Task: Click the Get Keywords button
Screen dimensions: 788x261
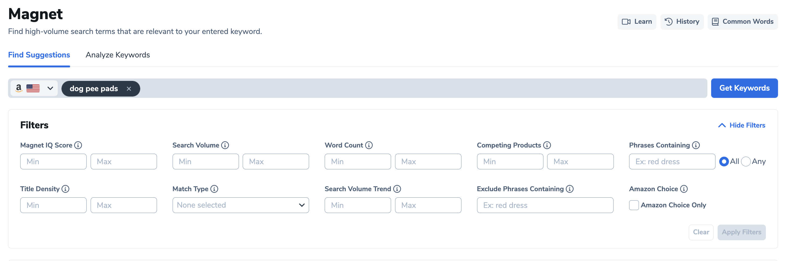Action: (x=744, y=88)
